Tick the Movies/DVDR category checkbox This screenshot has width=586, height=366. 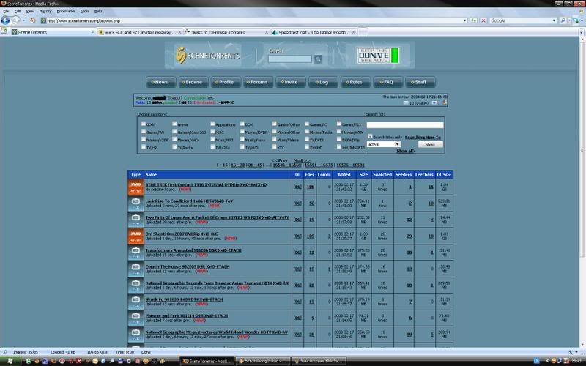(242, 132)
